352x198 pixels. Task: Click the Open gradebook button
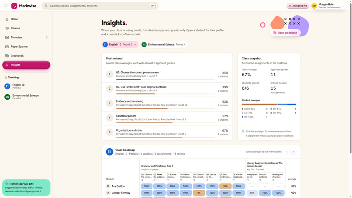click(285, 33)
